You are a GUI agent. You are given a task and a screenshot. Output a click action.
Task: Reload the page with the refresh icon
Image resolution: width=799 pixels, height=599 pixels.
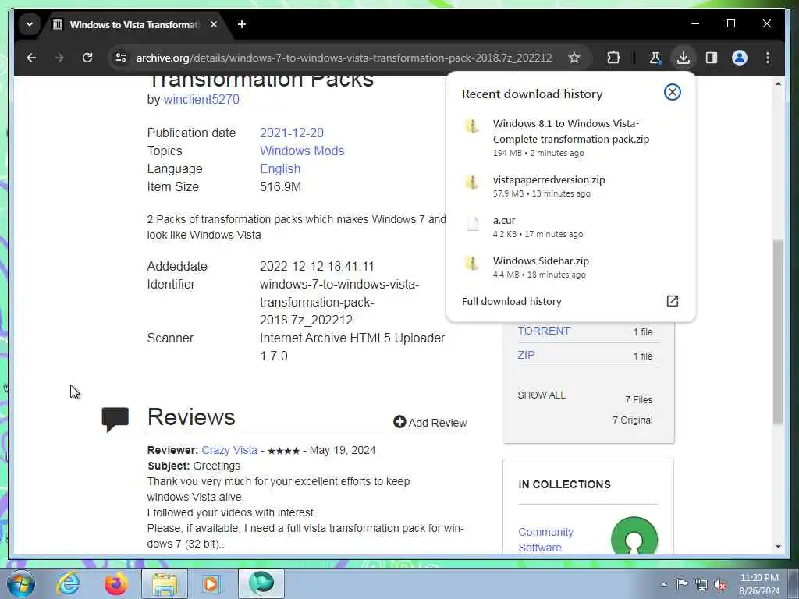click(x=87, y=58)
